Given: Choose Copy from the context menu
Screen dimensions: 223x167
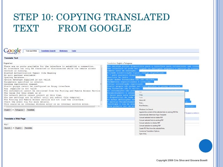Looking at the screenshot, I should pyautogui.click(x=160, y=95).
